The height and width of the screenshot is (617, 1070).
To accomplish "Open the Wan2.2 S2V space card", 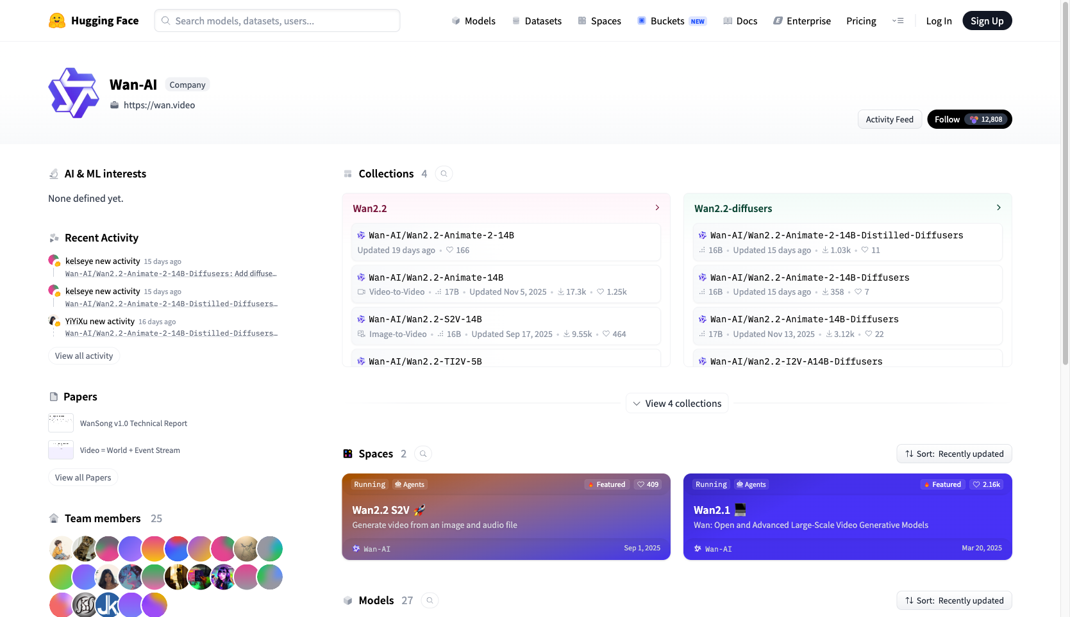I will point(506,516).
